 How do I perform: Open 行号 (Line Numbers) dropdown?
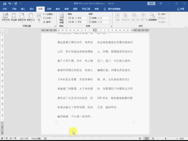pos(48,18)
